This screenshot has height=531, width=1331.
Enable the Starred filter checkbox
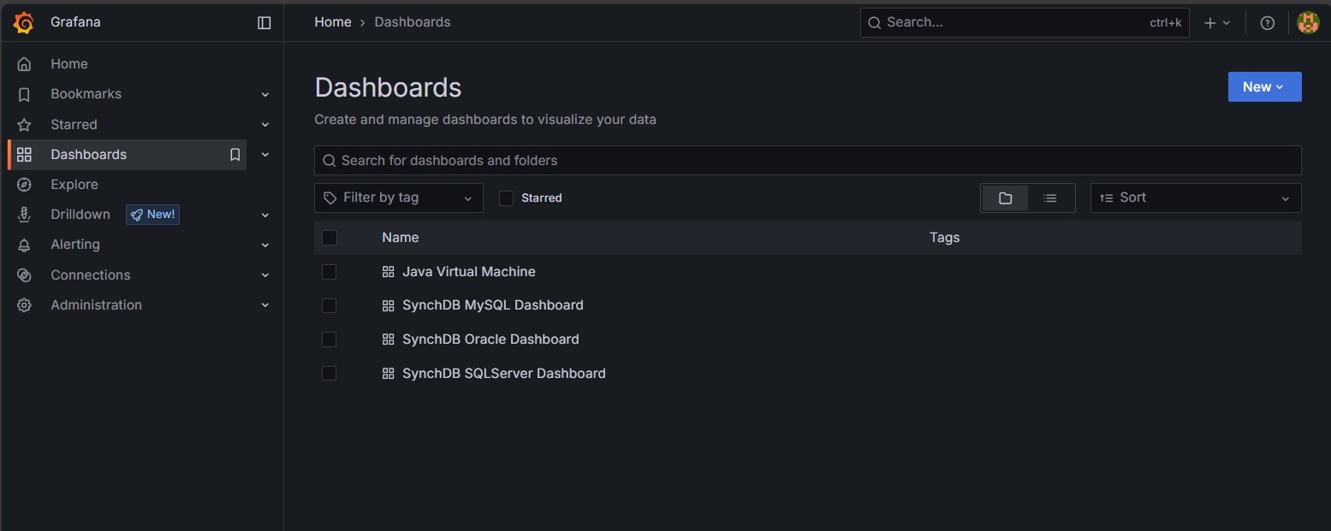coord(507,198)
